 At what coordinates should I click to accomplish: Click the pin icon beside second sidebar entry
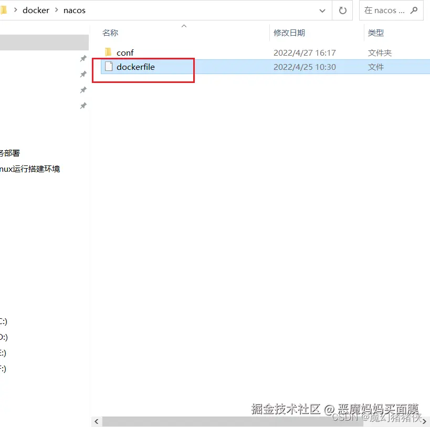coord(83,74)
